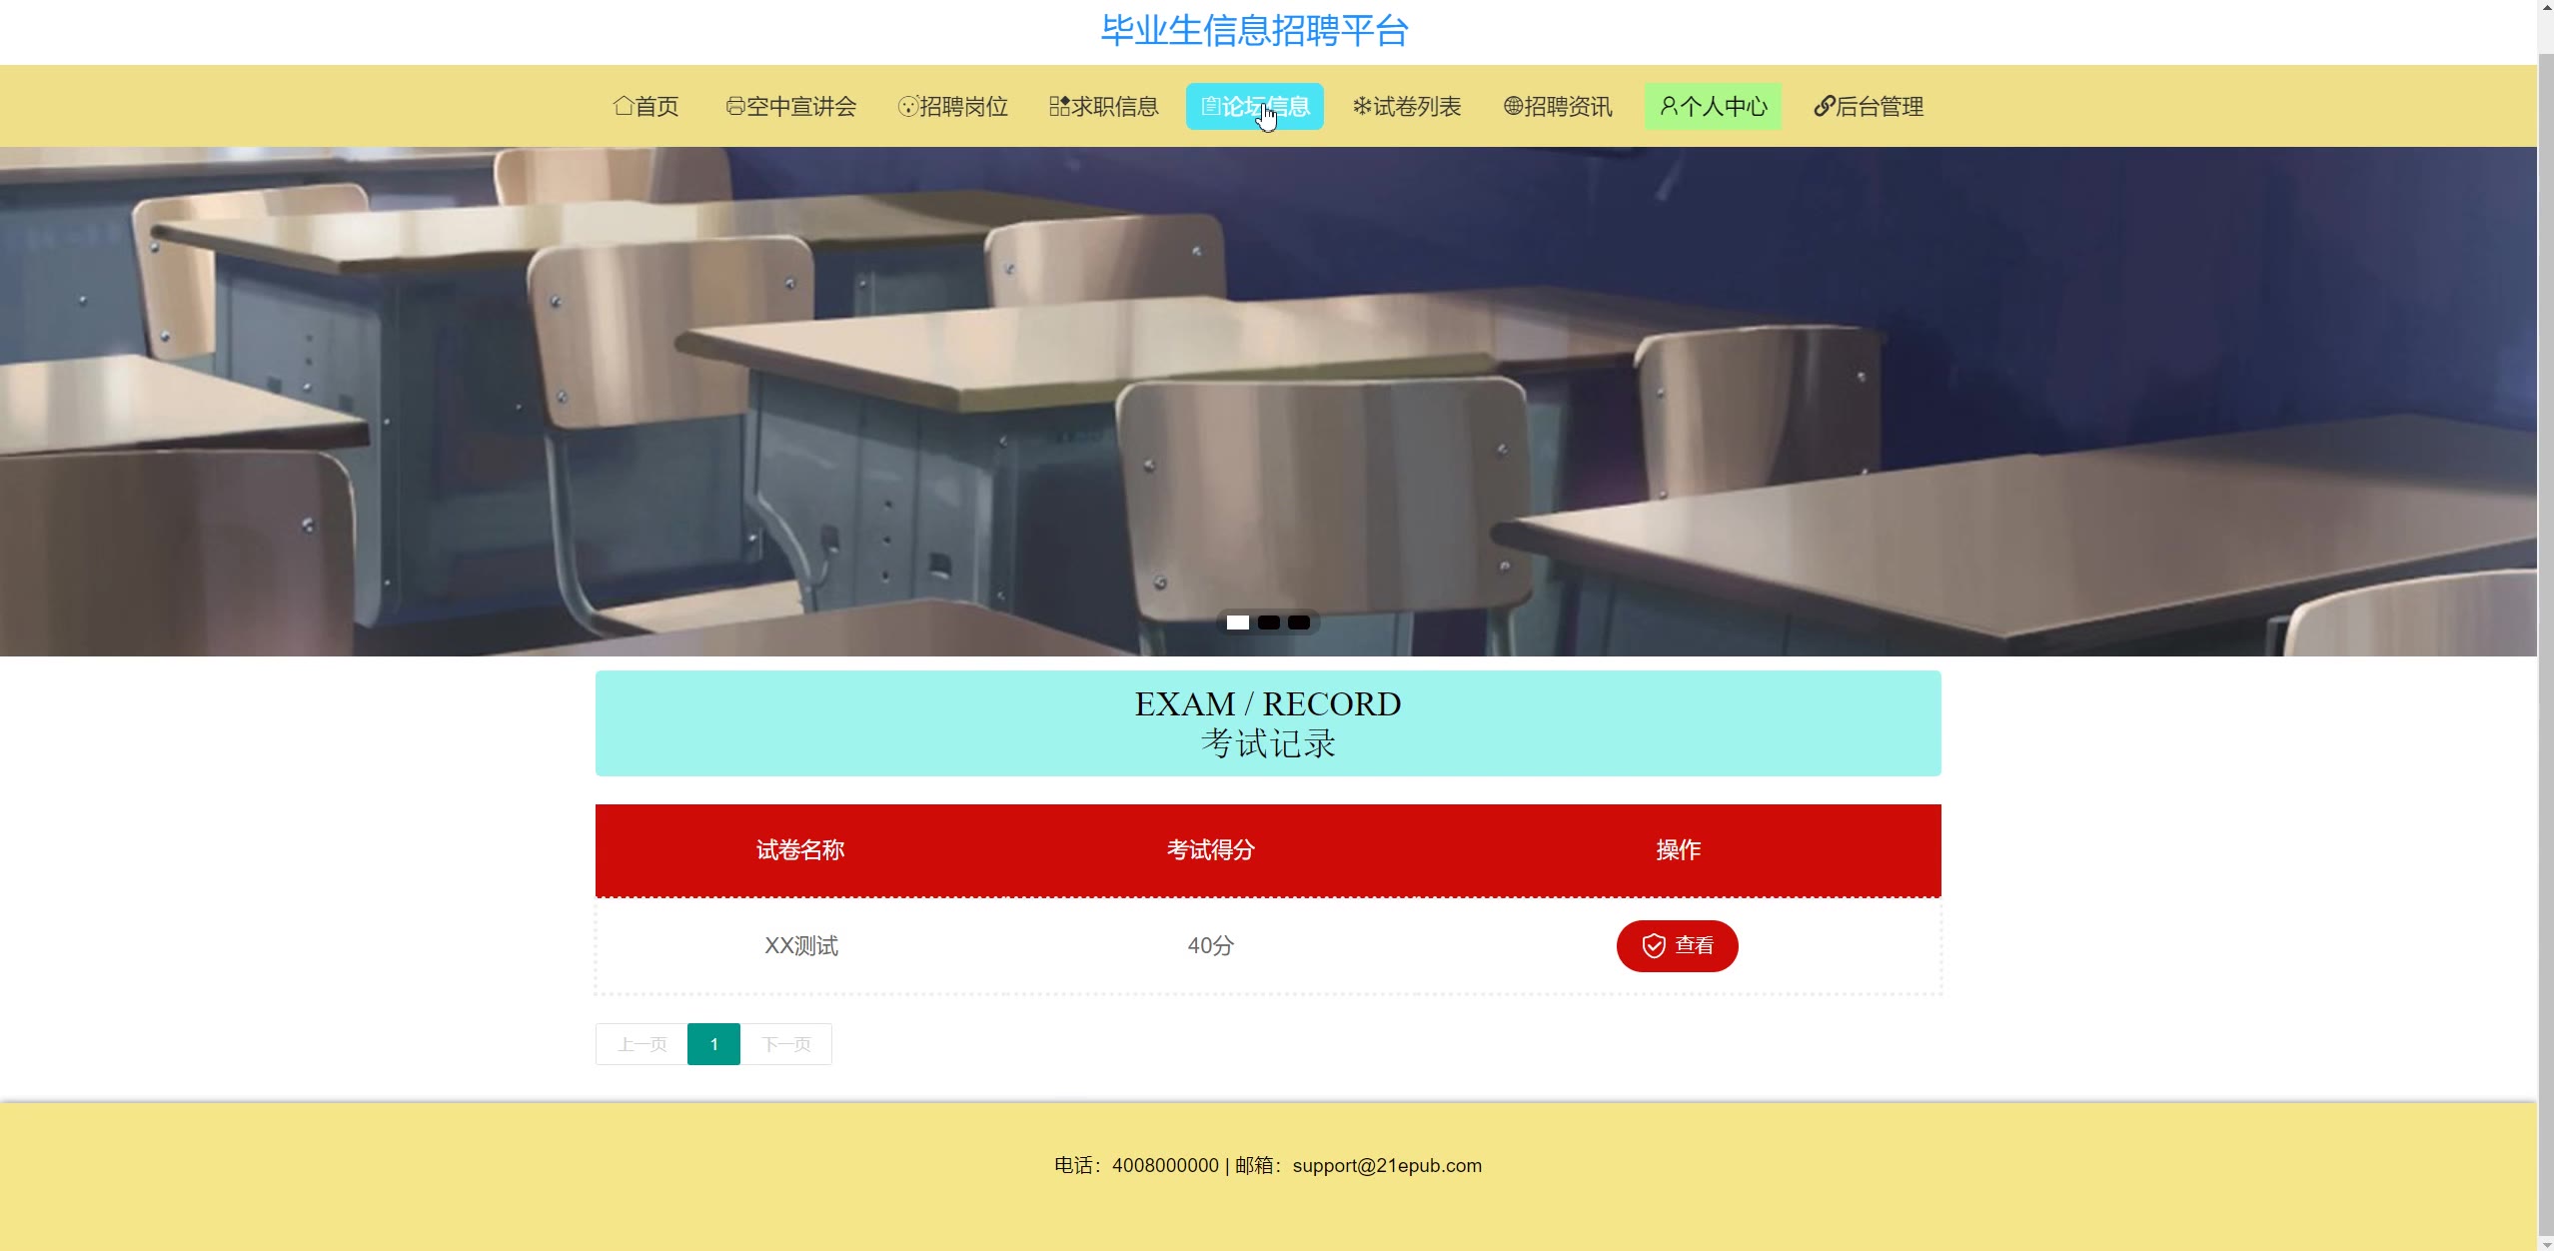
Task: Click the 毕业生信息招聘平台 site title
Action: [x=1254, y=30]
